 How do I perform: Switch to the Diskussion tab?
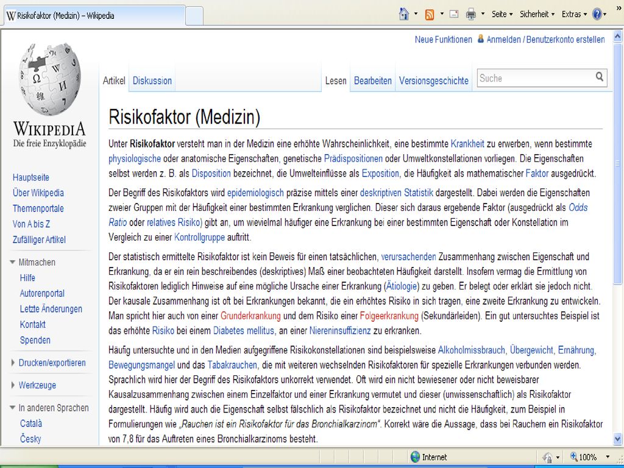coord(152,80)
